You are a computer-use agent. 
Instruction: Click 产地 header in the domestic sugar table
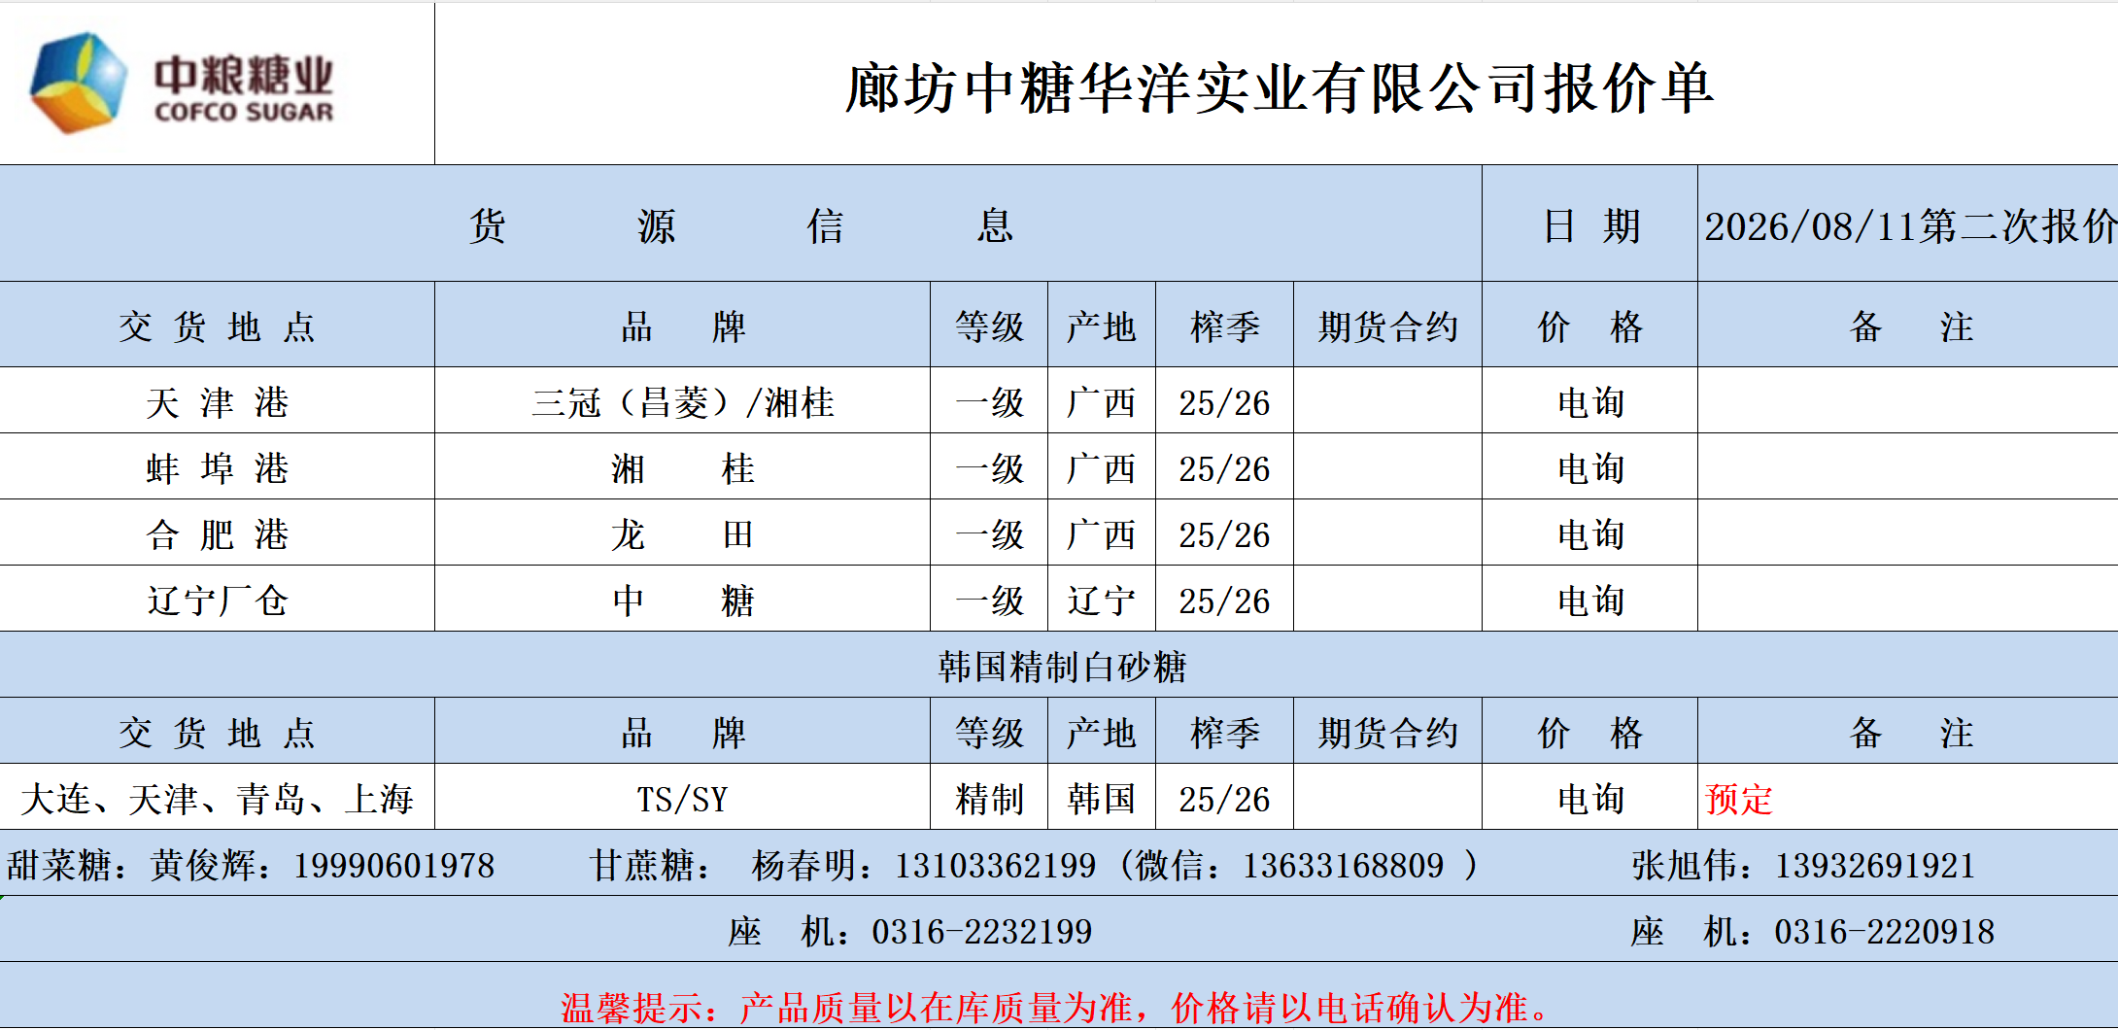pos(1101,326)
